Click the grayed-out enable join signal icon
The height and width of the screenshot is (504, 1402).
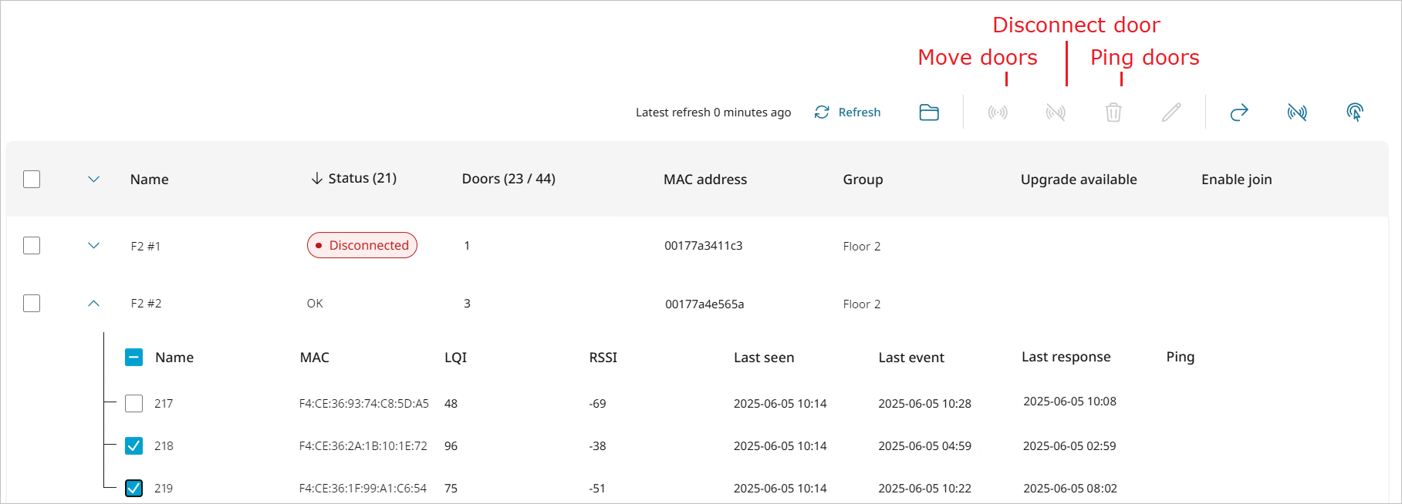point(998,113)
